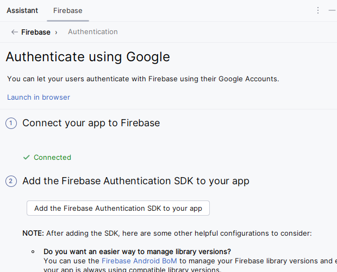Go back using the left arrow
This screenshot has height=272, width=337.
[x=15, y=32]
